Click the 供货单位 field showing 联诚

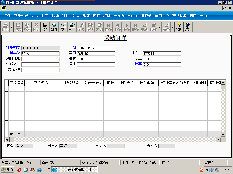pos(40,53)
